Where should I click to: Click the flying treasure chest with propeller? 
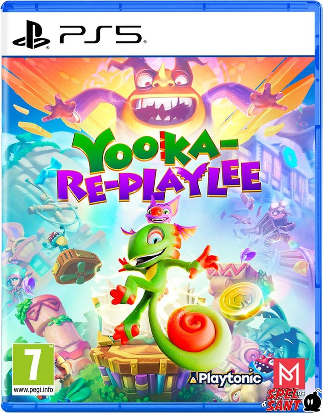click(x=76, y=267)
